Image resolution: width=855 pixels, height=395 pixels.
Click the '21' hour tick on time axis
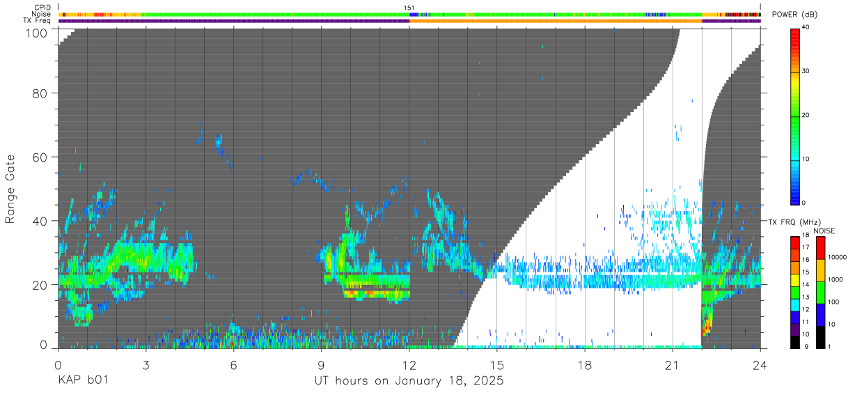coord(673,366)
